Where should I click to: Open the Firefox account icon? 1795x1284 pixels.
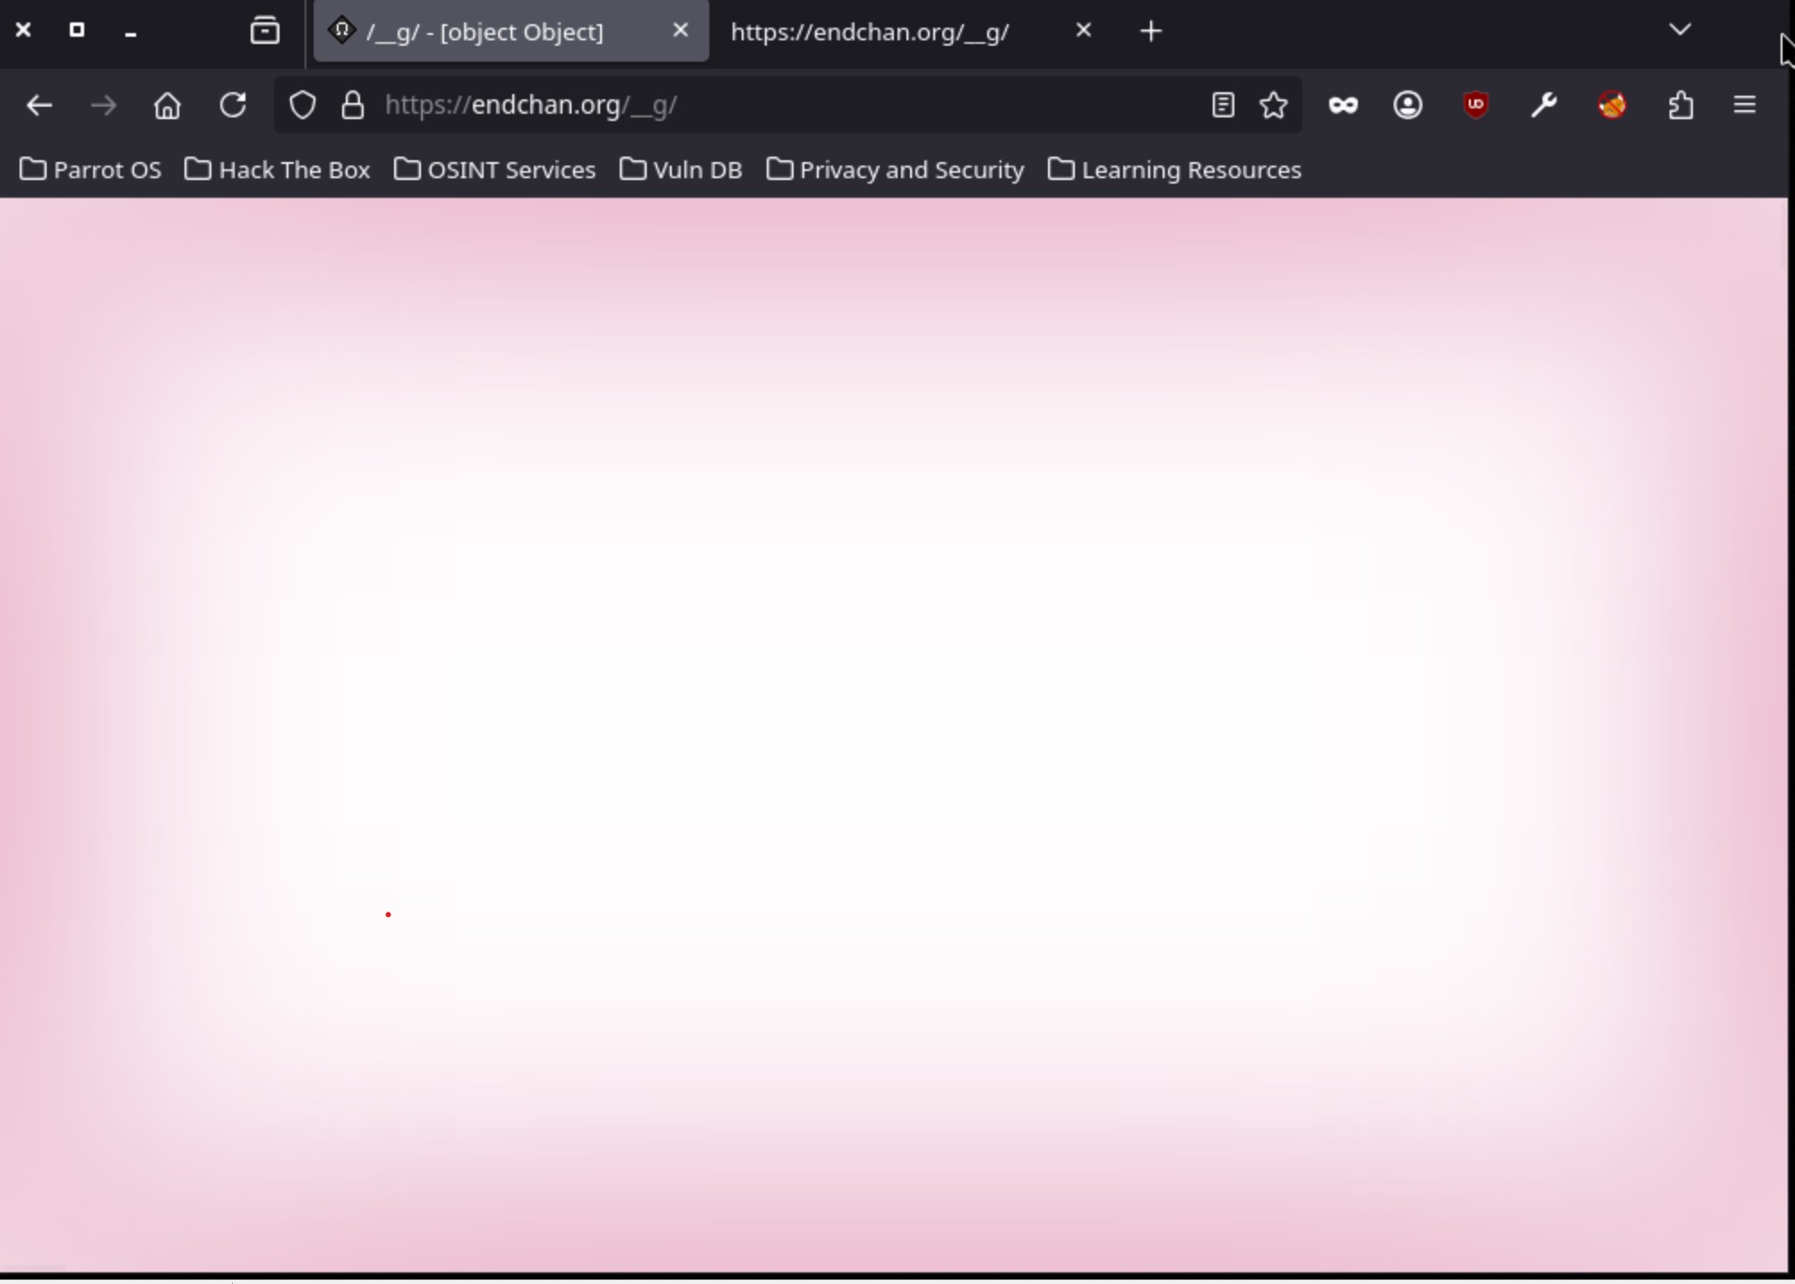[1407, 106]
